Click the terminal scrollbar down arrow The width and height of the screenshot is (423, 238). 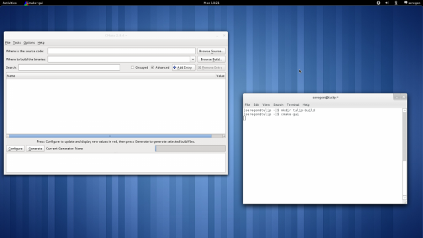[404, 198]
